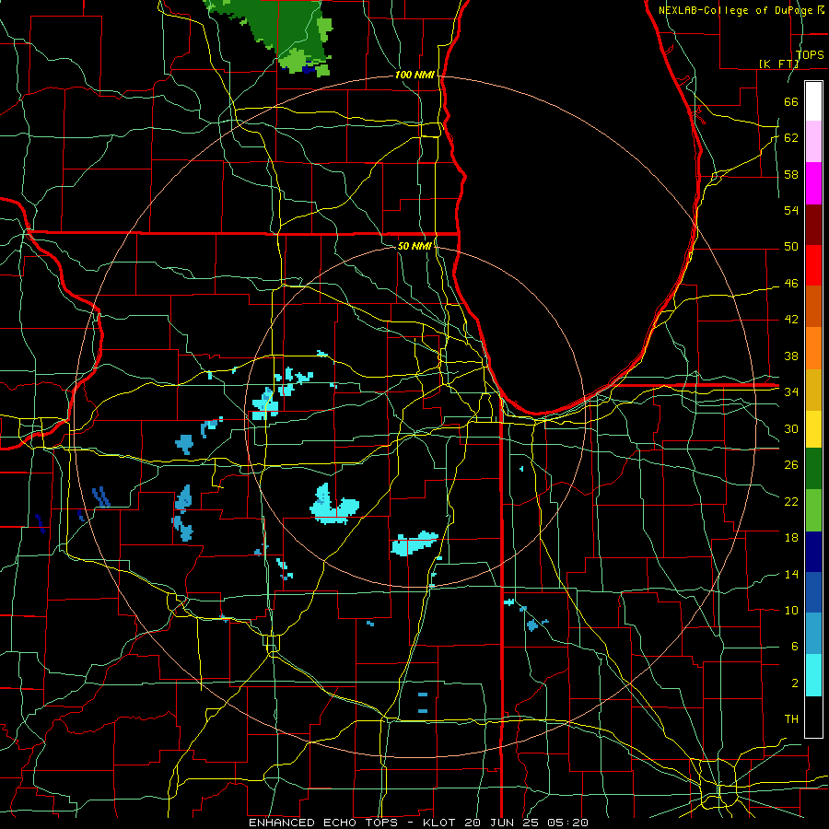Select the bright red legend swatch

click(813, 265)
